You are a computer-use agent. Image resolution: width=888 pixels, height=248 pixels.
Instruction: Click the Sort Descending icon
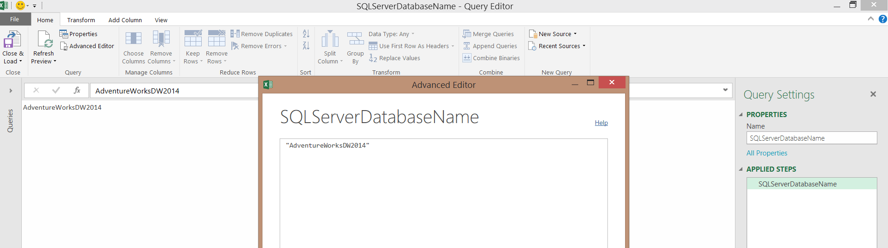pos(306,46)
